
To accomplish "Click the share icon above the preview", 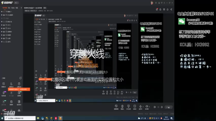I will (x=171, y=9).
